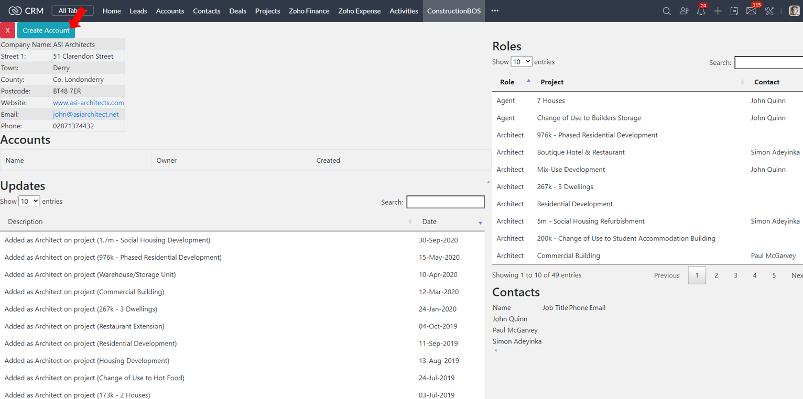803x399 pixels.
Task: Open the Updates show entries dropdown
Action: [29, 201]
